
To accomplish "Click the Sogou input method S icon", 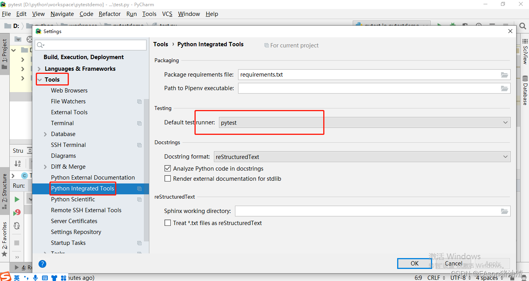I will tap(5, 277).
